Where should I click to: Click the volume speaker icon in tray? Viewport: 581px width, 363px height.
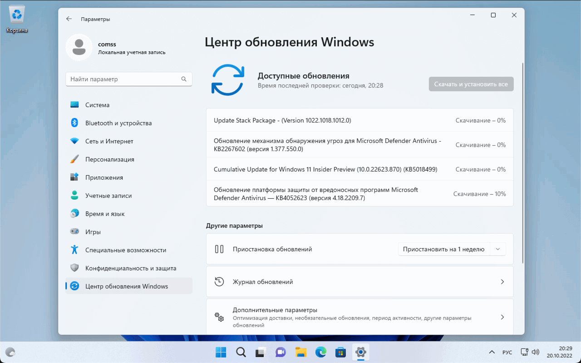pos(535,352)
